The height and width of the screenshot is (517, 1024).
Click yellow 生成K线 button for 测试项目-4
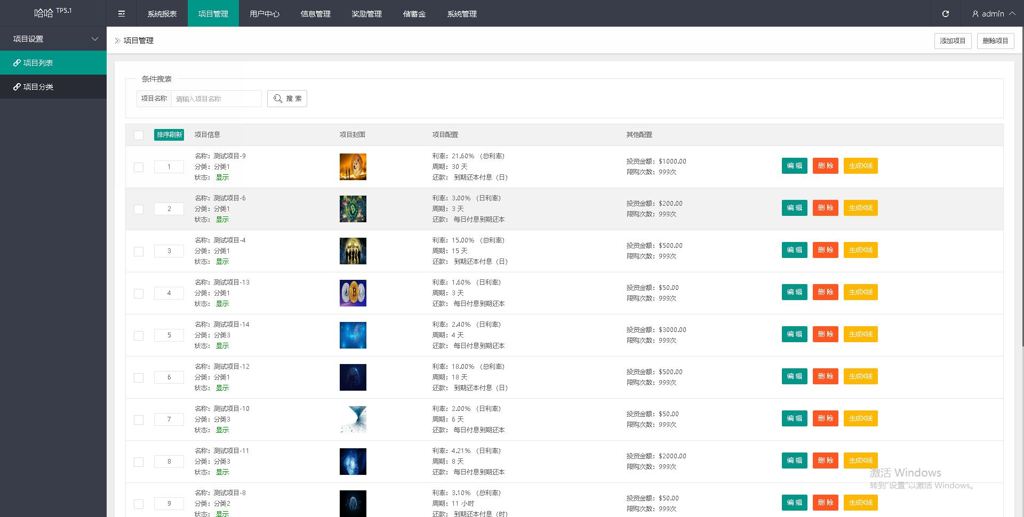coord(860,250)
